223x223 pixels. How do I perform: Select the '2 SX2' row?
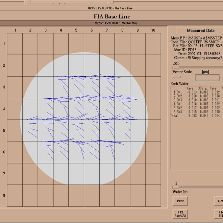[197, 96]
